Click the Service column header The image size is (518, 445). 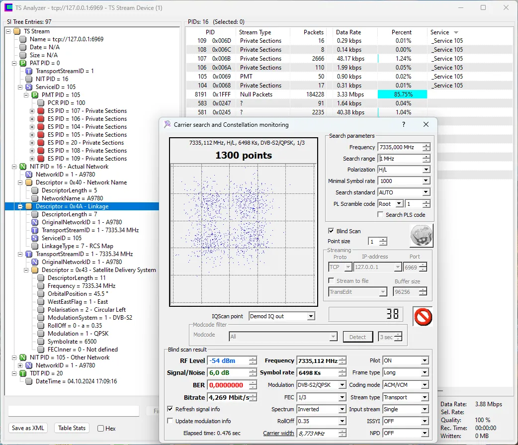[439, 32]
